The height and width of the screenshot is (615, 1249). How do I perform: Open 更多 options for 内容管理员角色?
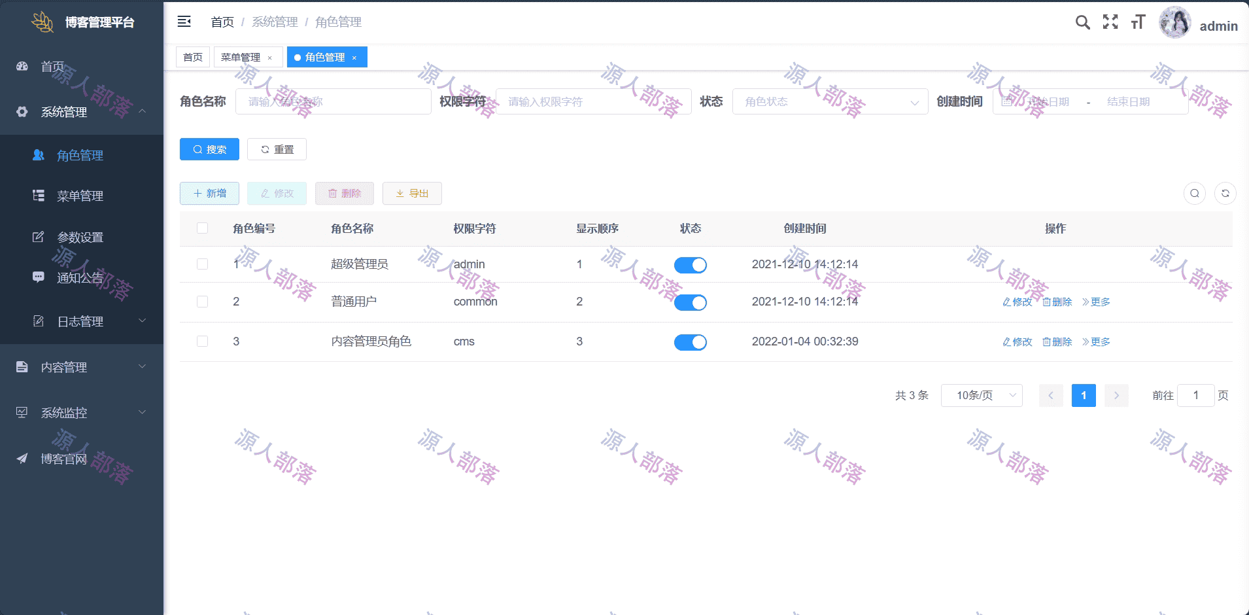pos(1096,342)
